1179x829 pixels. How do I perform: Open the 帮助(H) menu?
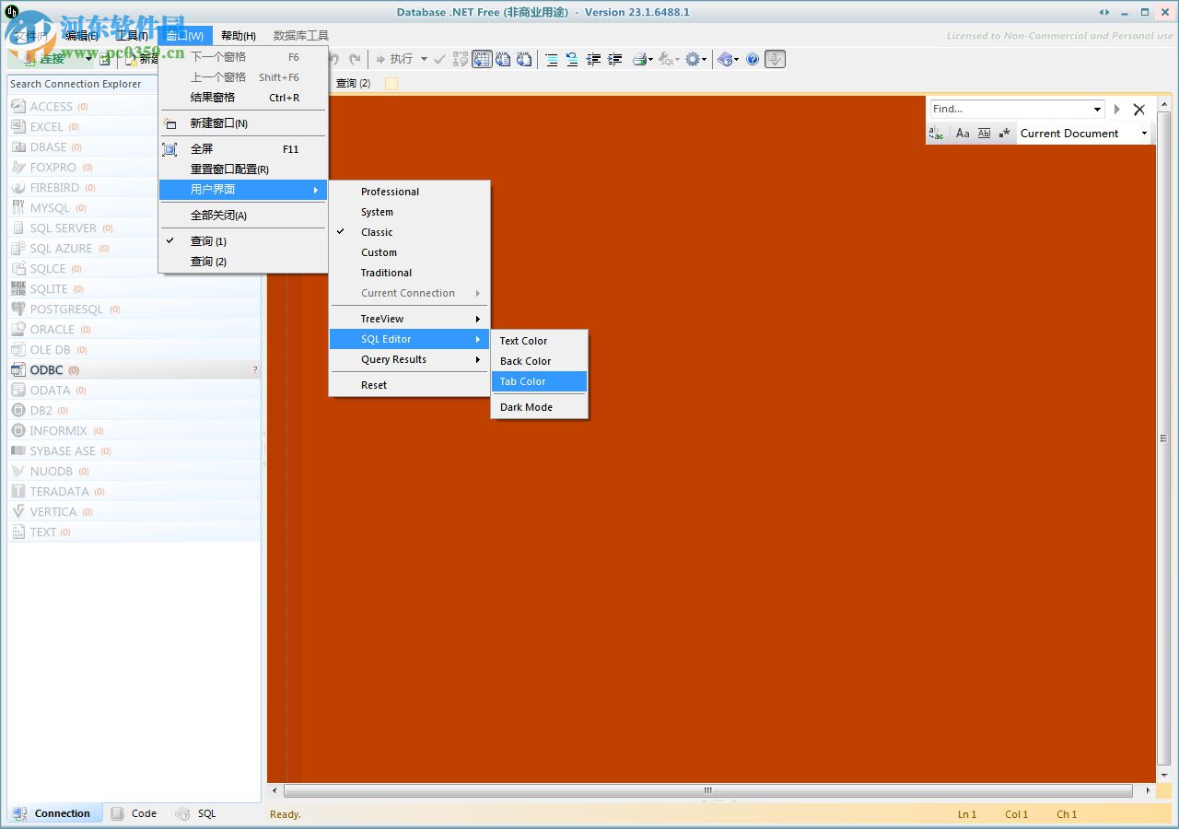pyautogui.click(x=239, y=36)
